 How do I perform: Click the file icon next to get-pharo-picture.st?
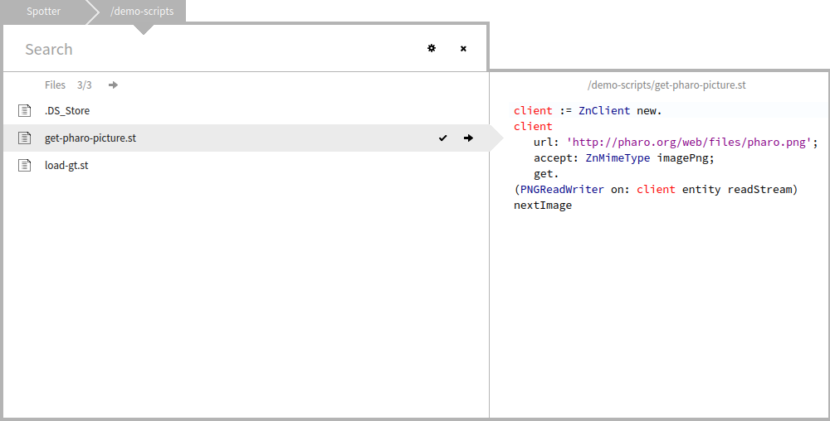pos(24,138)
